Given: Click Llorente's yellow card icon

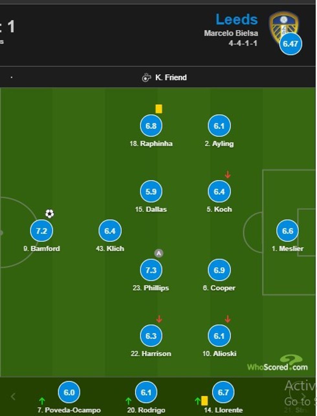Looking at the screenshot, I should [204, 401].
